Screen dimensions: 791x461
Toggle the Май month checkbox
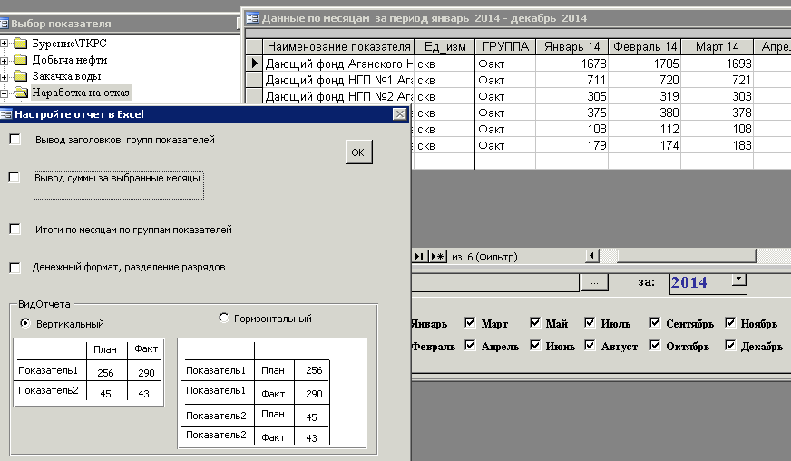click(x=534, y=322)
